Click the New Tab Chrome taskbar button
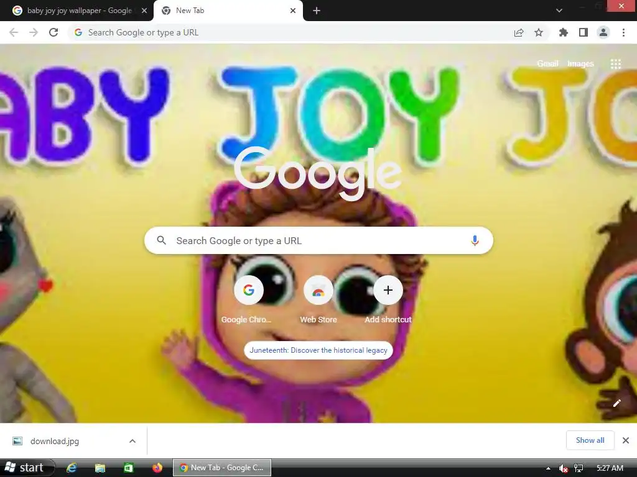This screenshot has width=637, height=477. tap(222, 468)
